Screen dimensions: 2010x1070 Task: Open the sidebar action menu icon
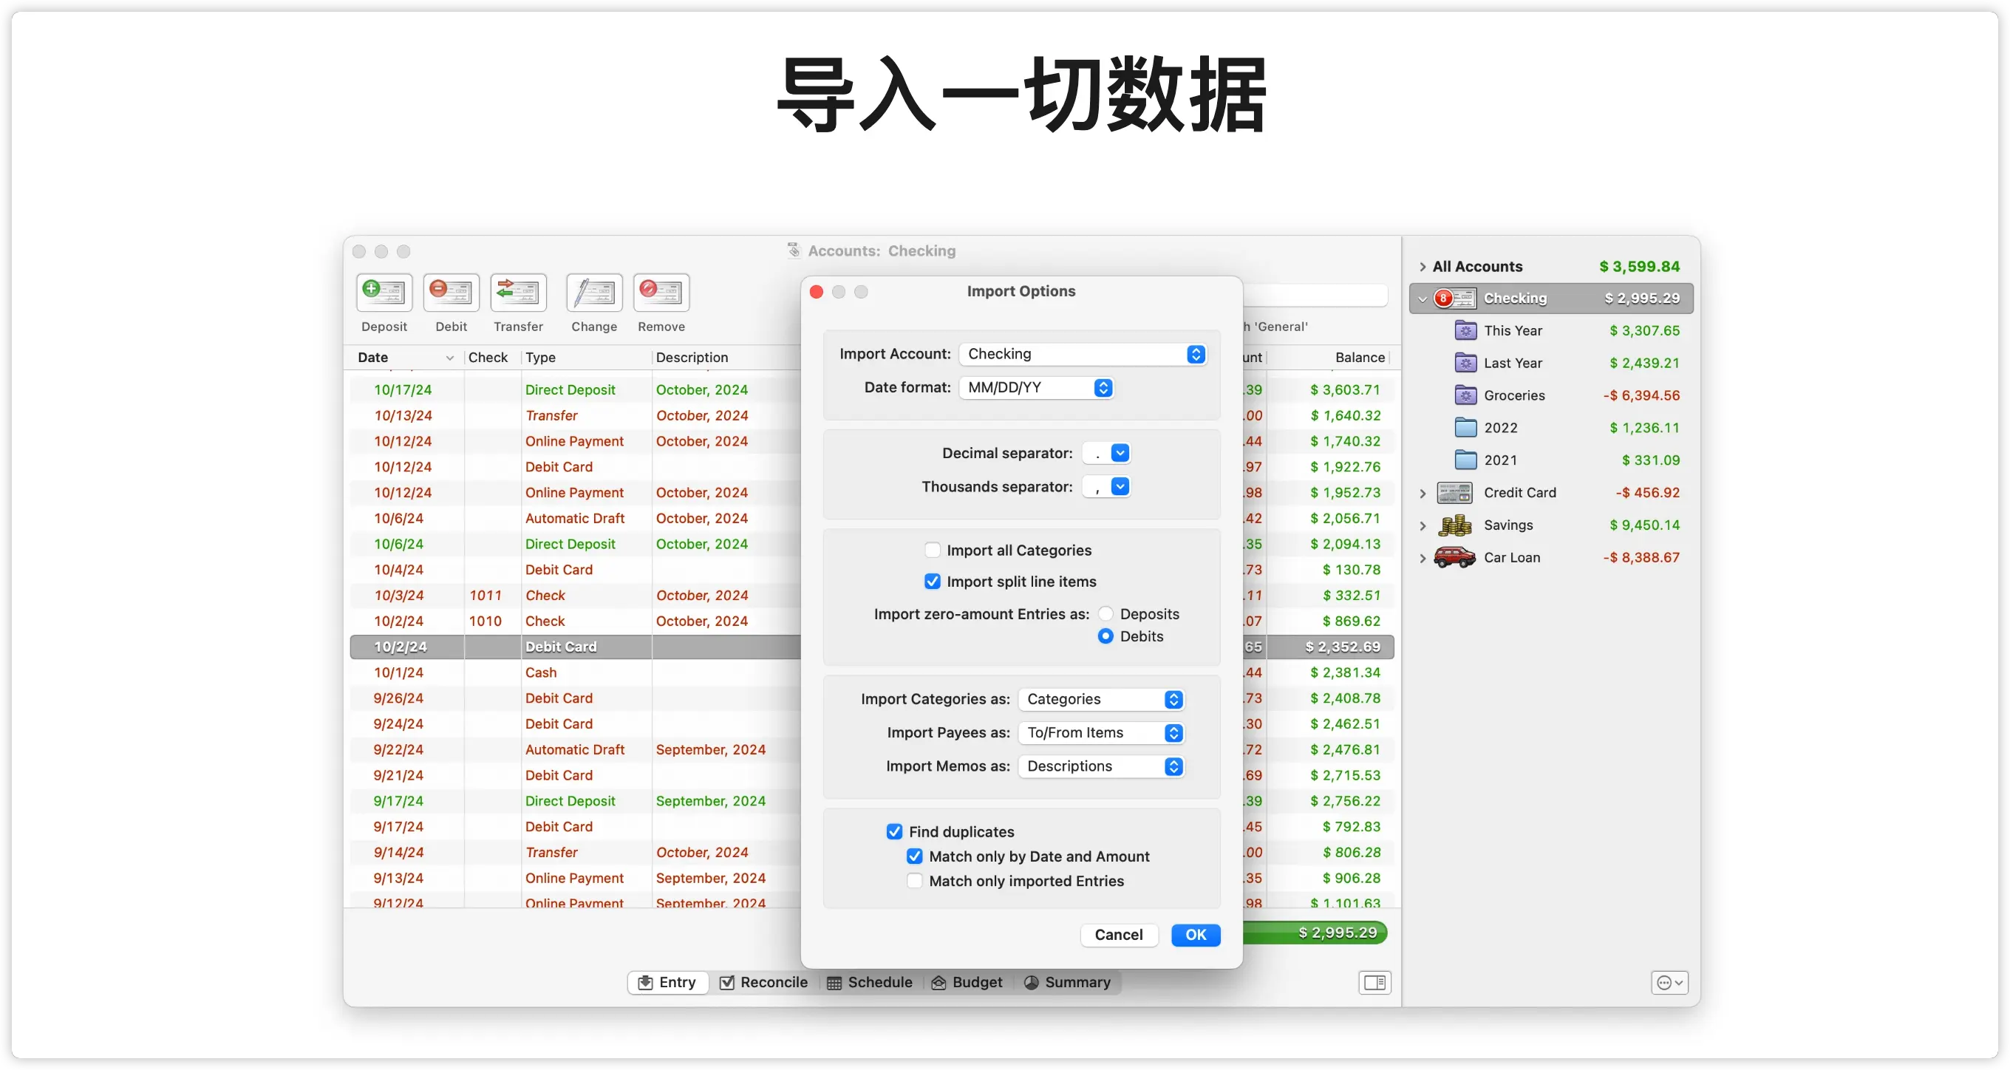coord(1669,983)
